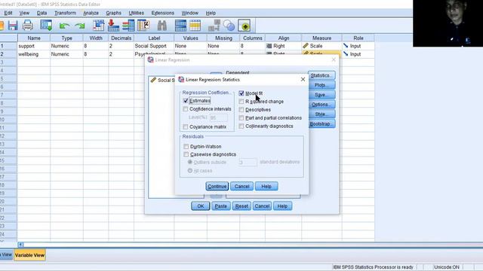Click the Variables info toolbar icon
Viewport: 483px width, 271px height.
click(128, 26)
